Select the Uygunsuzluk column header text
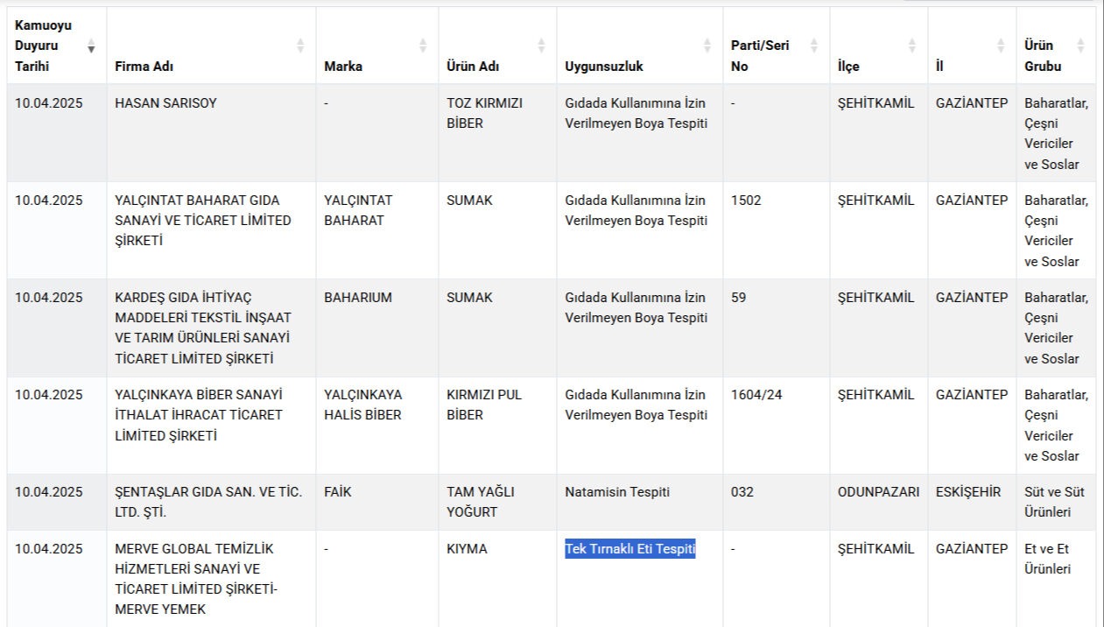The width and height of the screenshot is (1104, 627). (x=604, y=67)
